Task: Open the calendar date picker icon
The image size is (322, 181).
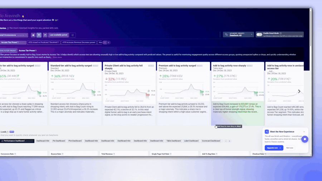Action: point(45,35)
